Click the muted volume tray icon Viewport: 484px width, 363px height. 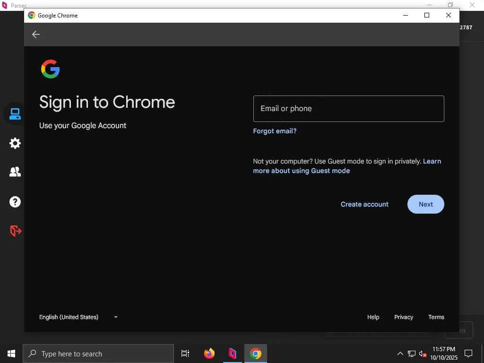[x=423, y=354]
